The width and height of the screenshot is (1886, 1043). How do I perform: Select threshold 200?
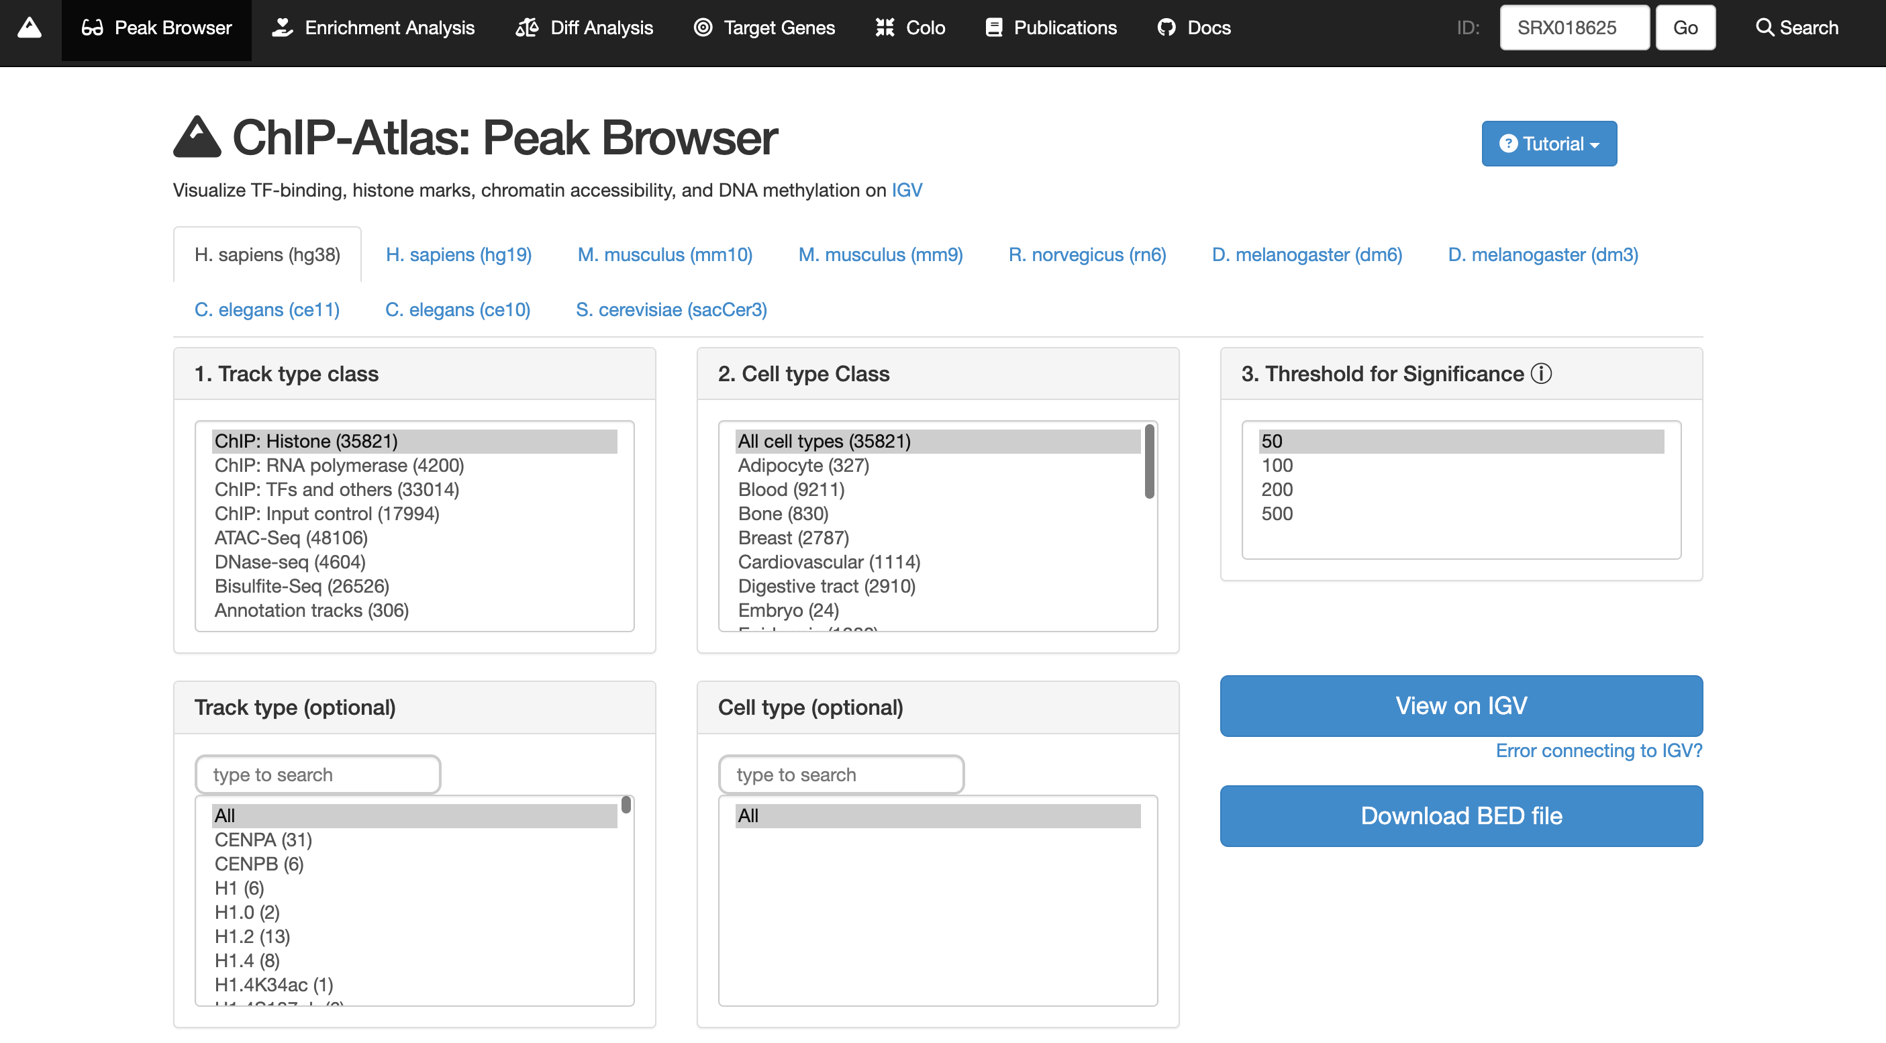1461,490
